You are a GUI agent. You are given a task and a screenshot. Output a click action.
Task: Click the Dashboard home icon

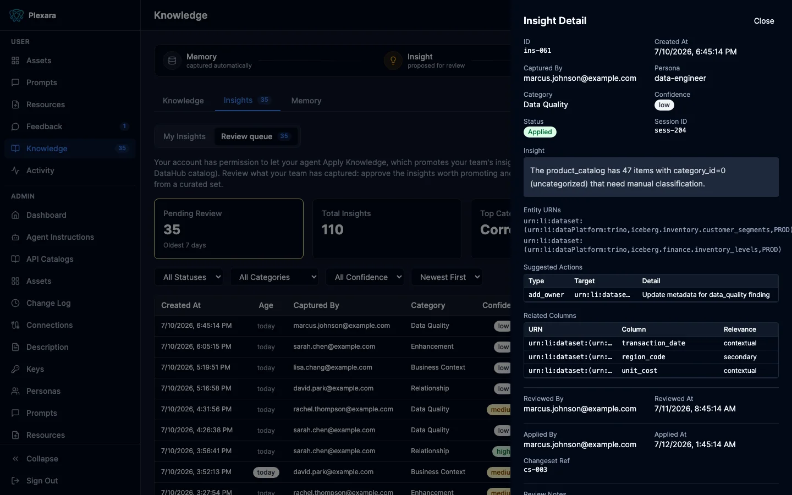point(15,215)
